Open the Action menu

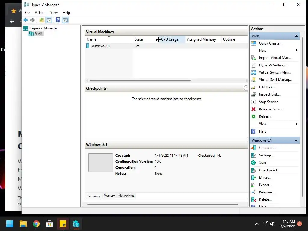[x=40, y=13]
